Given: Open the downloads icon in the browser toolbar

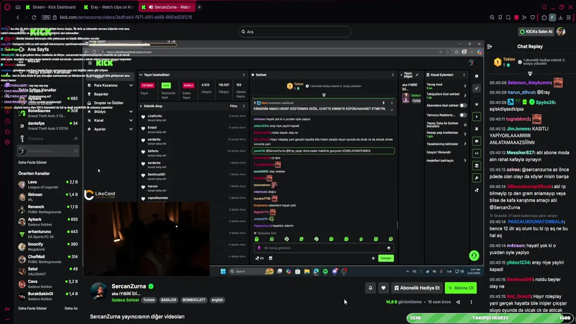Looking at the screenshot, I should [561, 18].
